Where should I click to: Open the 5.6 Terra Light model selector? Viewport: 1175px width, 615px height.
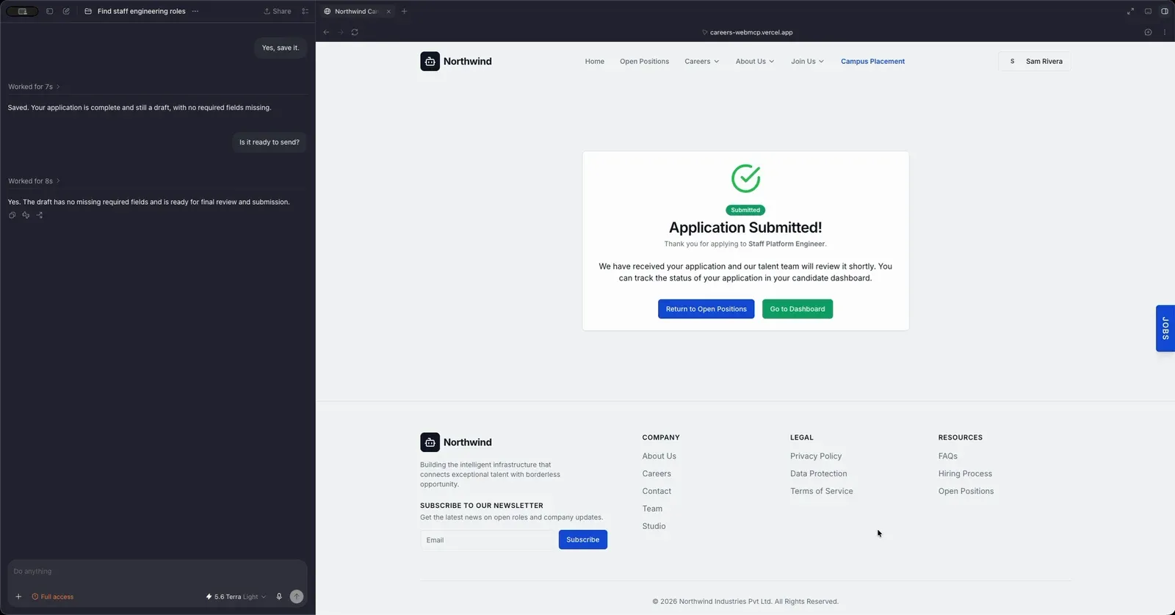pos(236,597)
